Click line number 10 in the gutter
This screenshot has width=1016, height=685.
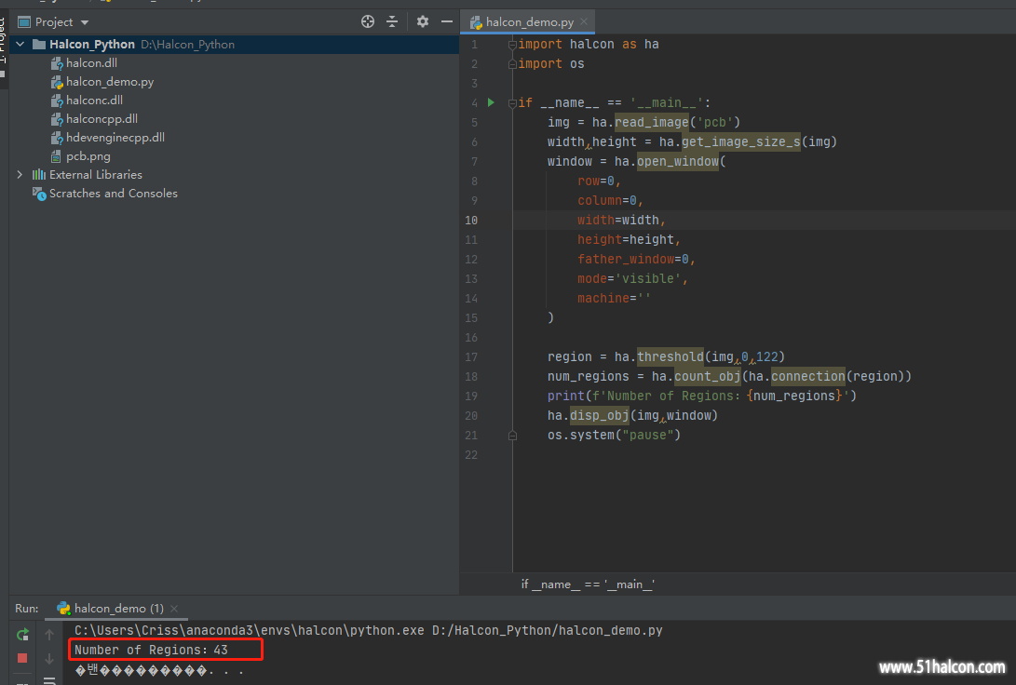[x=471, y=221]
